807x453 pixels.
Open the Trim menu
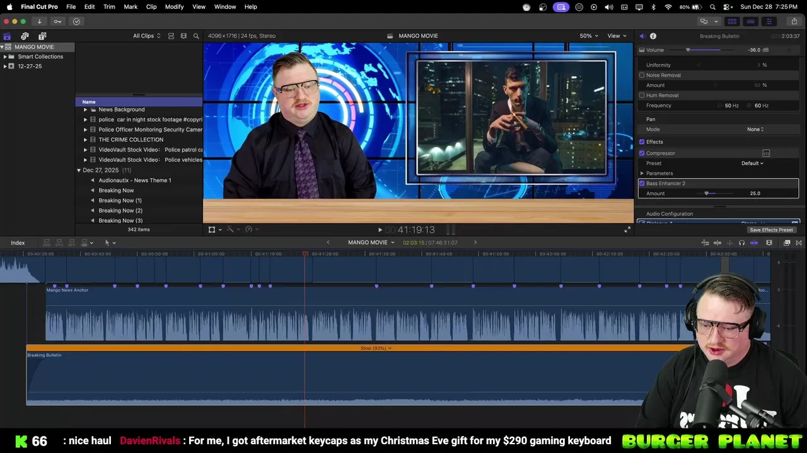point(109,6)
